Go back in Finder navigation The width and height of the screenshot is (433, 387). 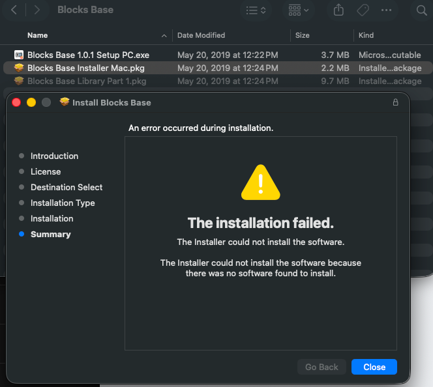pyautogui.click(x=14, y=10)
